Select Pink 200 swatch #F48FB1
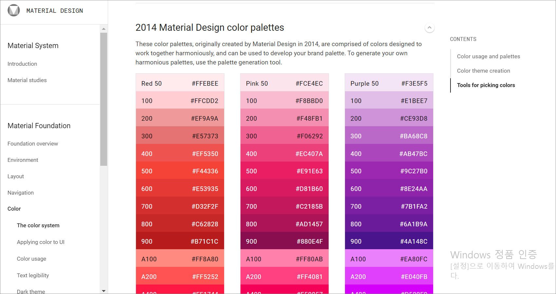This screenshot has height=294, width=556. (284, 118)
